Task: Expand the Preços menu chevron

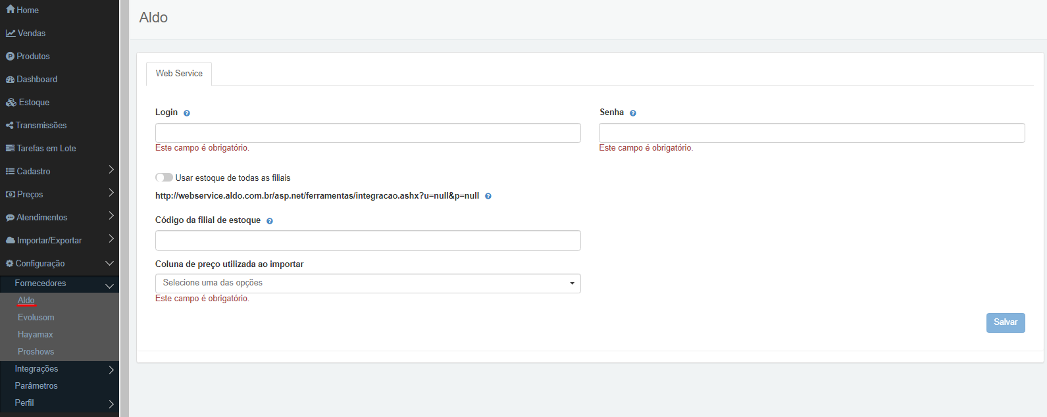Action: pos(111,193)
